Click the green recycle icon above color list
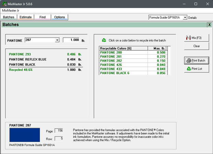Image resolution: width=213 pixels, height=154 pixels. [104, 40]
